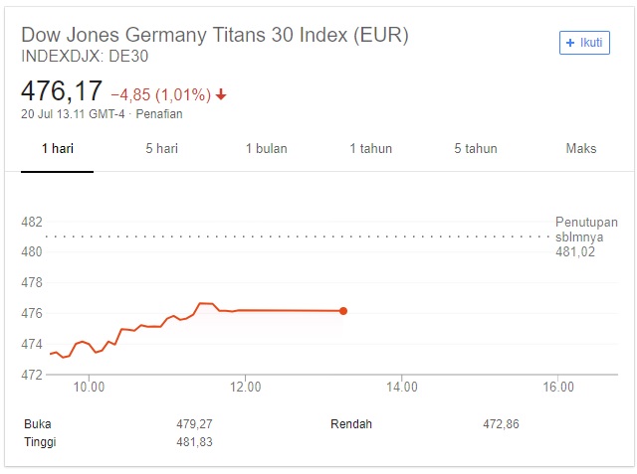Image resolution: width=637 pixels, height=474 pixels.
Task: Select the 1 tahun tab
Action: point(370,149)
